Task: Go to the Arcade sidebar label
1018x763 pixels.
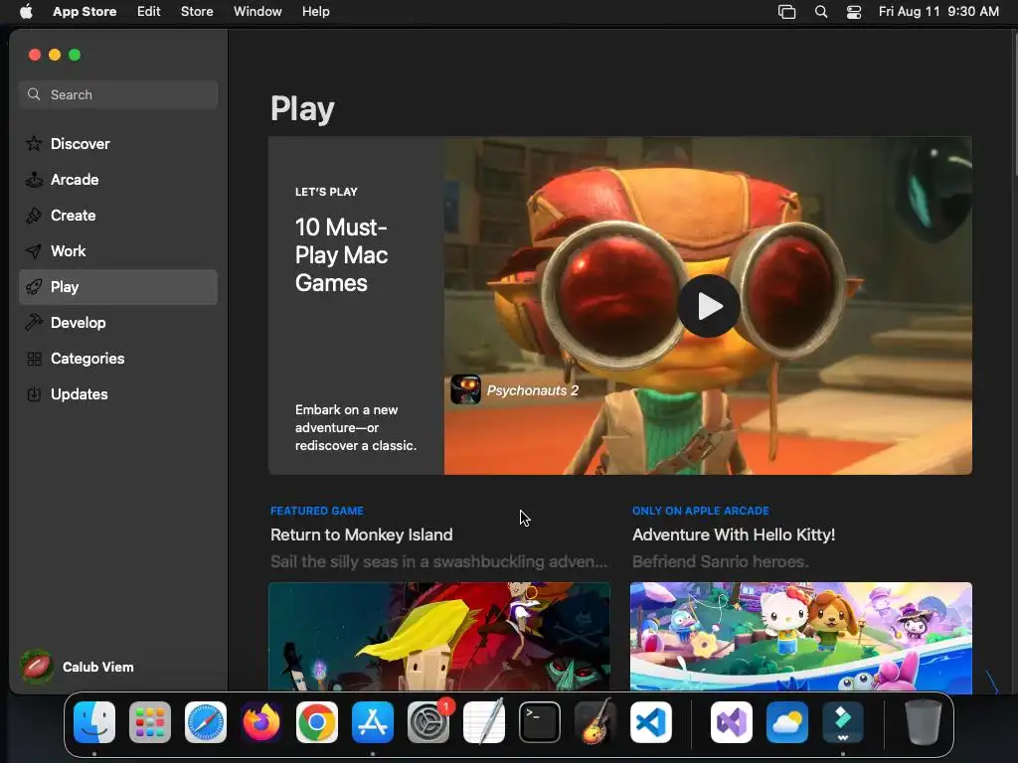Action: coord(75,179)
